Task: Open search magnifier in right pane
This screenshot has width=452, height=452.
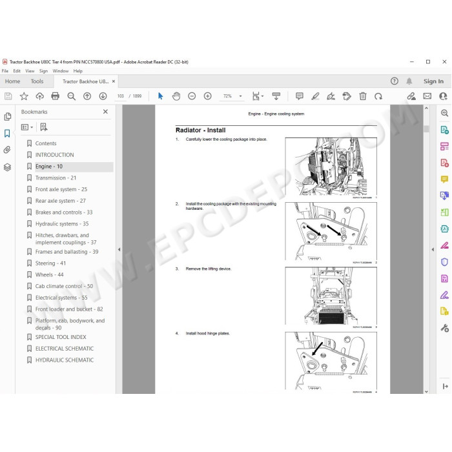Action: tap(444, 113)
